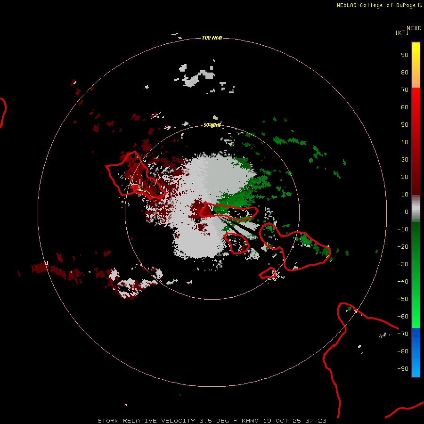The image size is (424, 424).
Task: Click the 80 value on the velocity scale
Action: [405, 72]
